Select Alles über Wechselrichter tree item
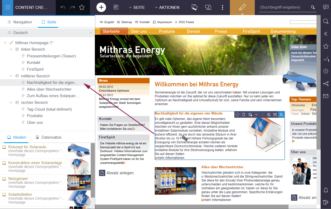331x209 pixels. (x=49, y=89)
